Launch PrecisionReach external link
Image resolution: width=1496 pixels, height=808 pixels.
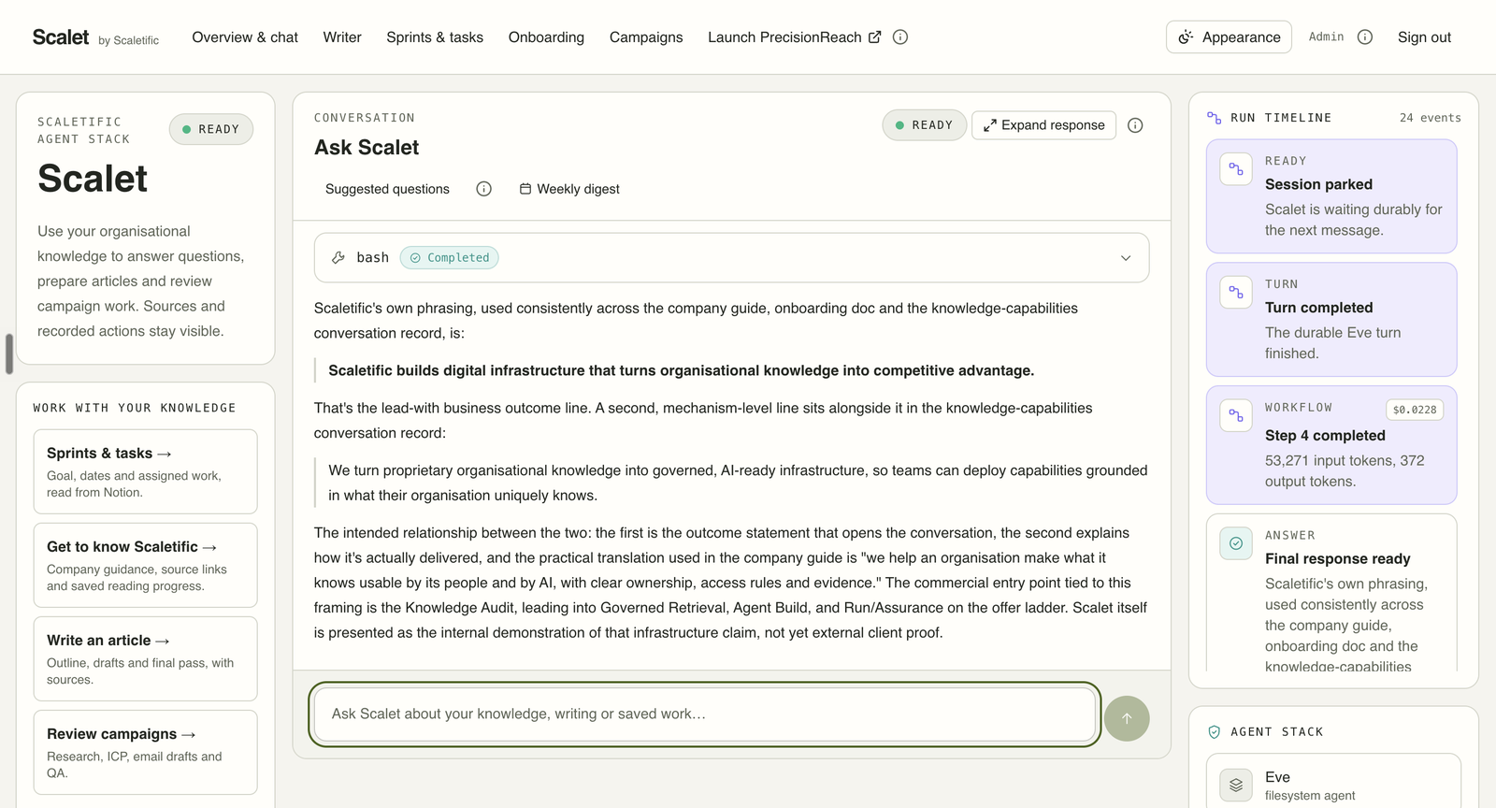pos(794,37)
